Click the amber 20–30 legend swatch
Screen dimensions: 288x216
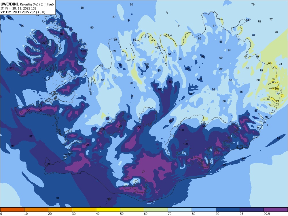click(x=60, y=210)
